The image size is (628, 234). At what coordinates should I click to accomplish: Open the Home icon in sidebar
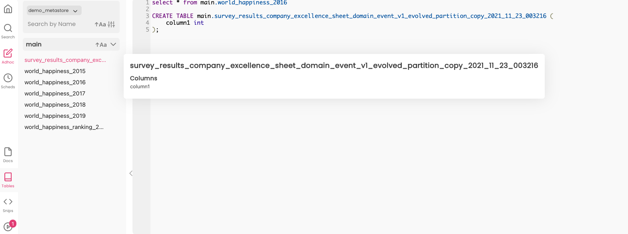8,9
